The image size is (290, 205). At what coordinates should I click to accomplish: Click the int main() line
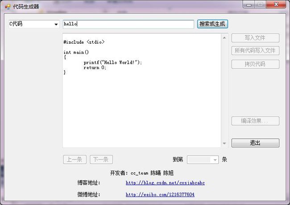(76, 52)
